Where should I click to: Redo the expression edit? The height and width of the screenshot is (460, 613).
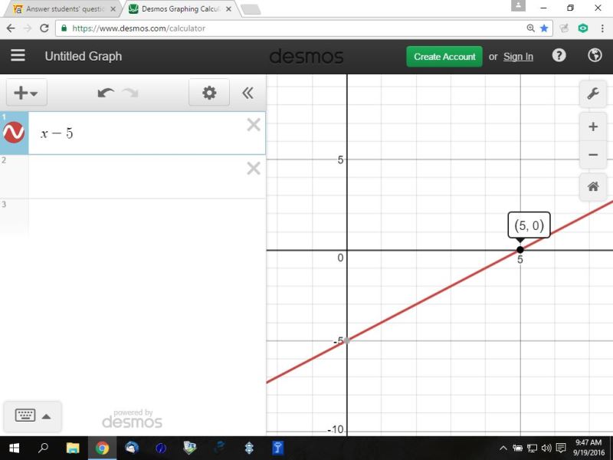click(130, 93)
